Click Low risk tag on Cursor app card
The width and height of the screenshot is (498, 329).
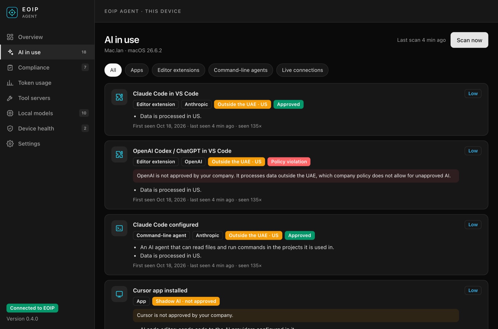(x=473, y=290)
